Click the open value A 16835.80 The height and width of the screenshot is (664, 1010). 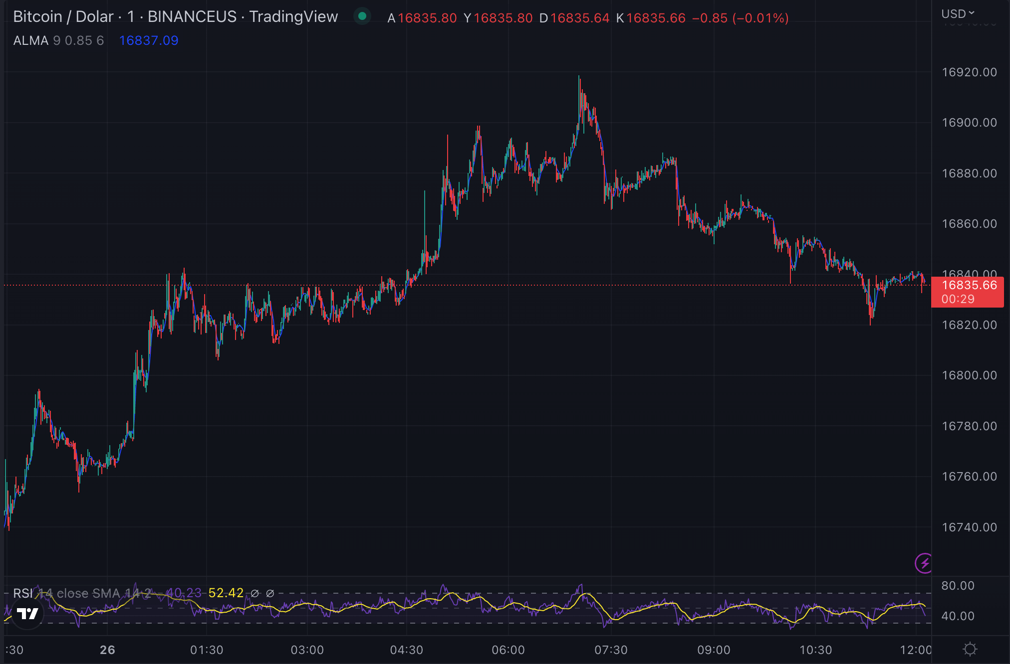(x=422, y=18)
